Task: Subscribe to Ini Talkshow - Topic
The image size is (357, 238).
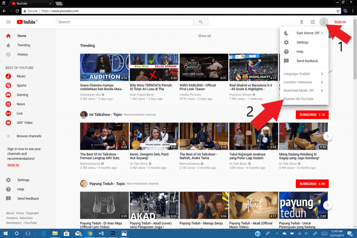Action: point(312,115)
